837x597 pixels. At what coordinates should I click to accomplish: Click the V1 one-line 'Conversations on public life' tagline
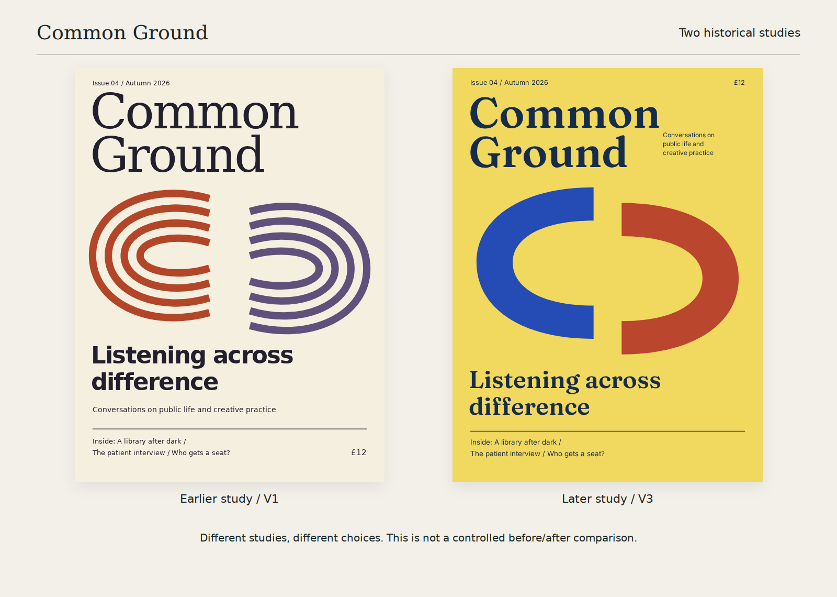(x=184, y=410)
